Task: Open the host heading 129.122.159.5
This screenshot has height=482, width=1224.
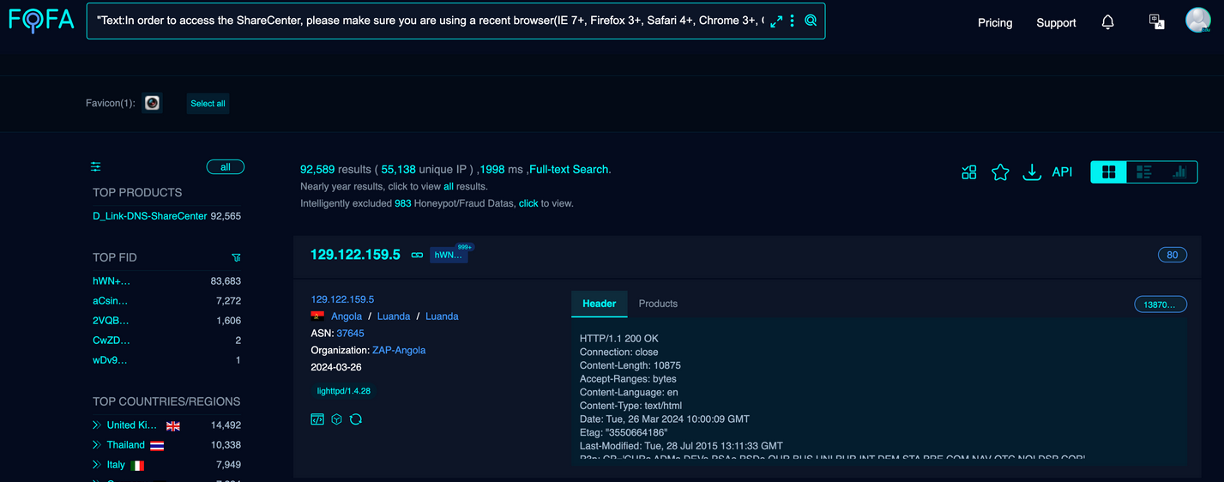Action: point(355,255)
